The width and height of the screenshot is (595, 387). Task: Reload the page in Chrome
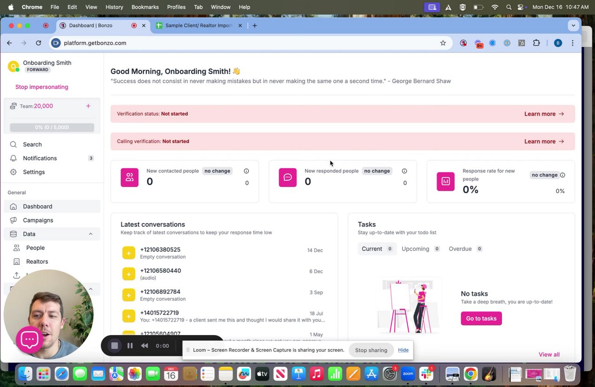coord(39,43)
